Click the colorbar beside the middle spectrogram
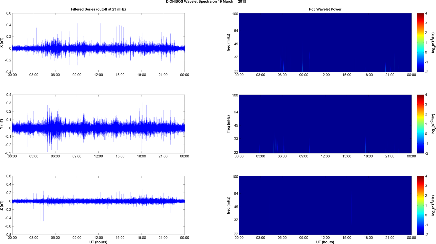The height and width of the screenshot is (244, 436). point(420,124)
